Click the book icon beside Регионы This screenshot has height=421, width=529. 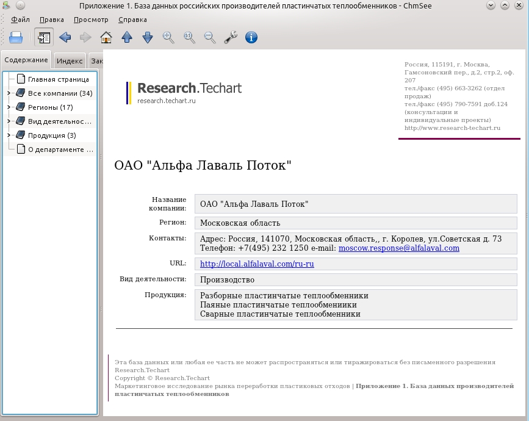[21, 107]
